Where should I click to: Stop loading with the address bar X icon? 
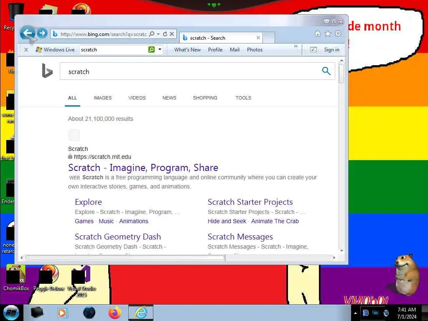172,34
